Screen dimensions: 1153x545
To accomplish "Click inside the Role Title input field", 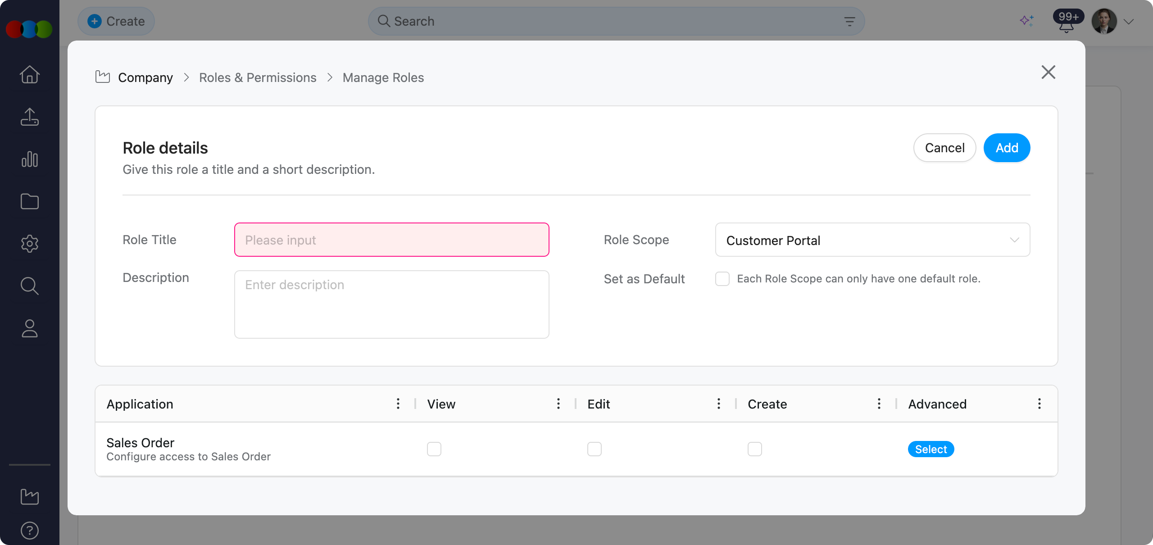I will pyautogui.click(x=391, y=240).
